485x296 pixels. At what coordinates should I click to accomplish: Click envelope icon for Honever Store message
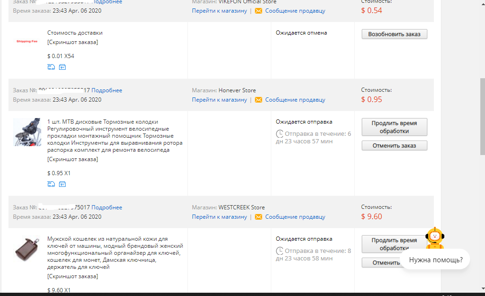pyautogui.click(x=258, y=100)
